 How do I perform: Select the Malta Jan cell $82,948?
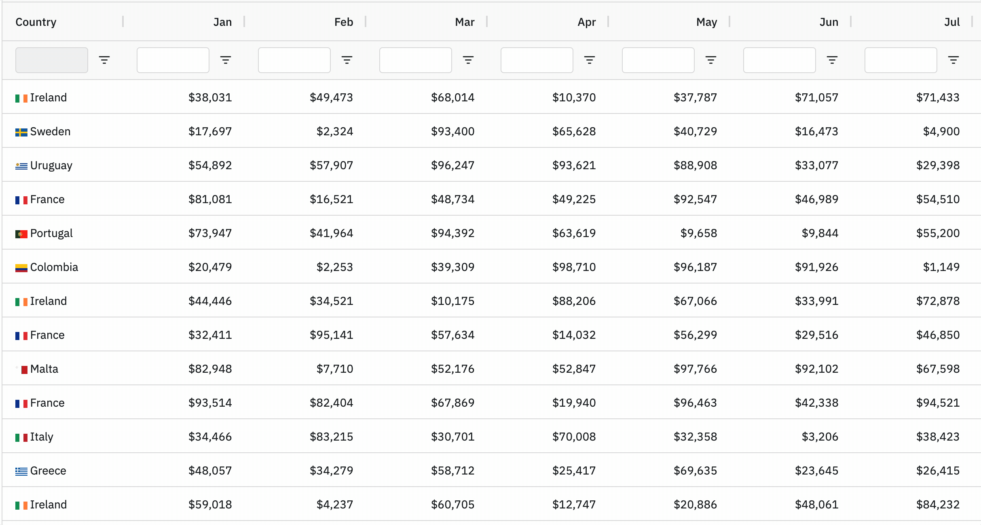click(x=210, y=369)
